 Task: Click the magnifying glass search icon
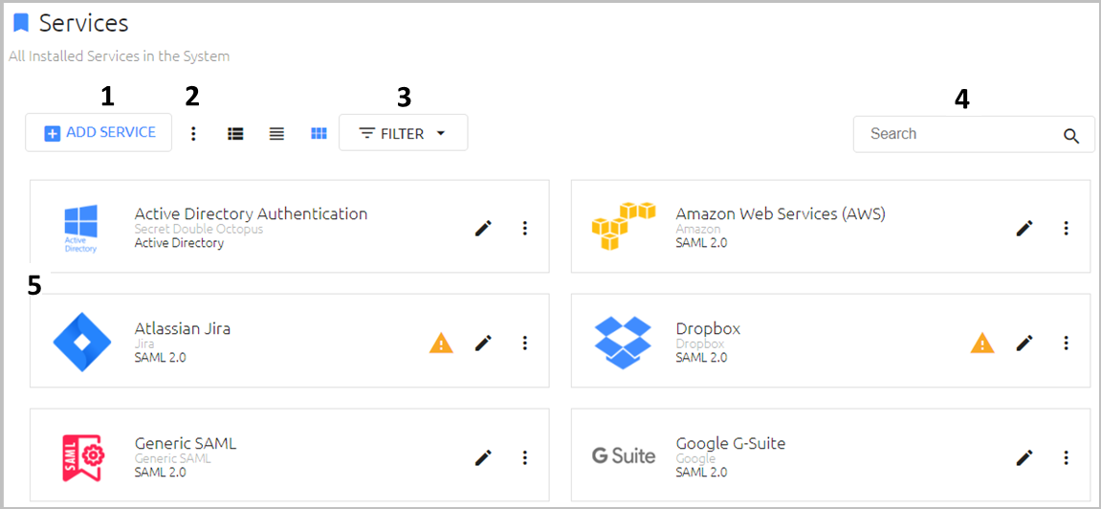[1070, 136]
